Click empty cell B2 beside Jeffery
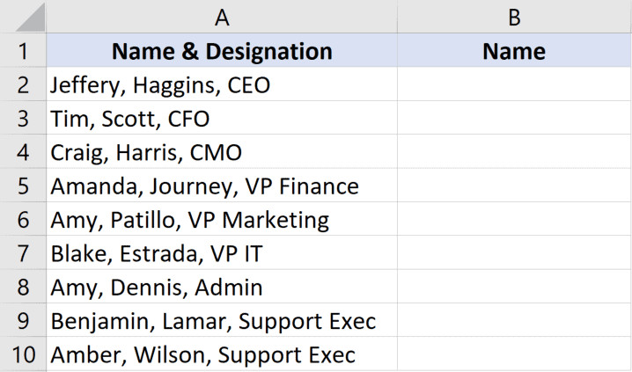The height and width of the screenshot is (372, 632). 514,84
